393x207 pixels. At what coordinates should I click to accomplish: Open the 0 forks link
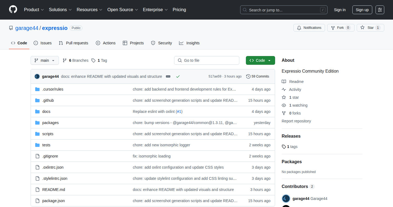[x=291, y=113]
